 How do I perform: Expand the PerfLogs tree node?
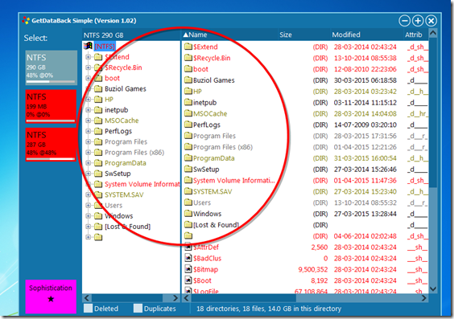(88, 131)
